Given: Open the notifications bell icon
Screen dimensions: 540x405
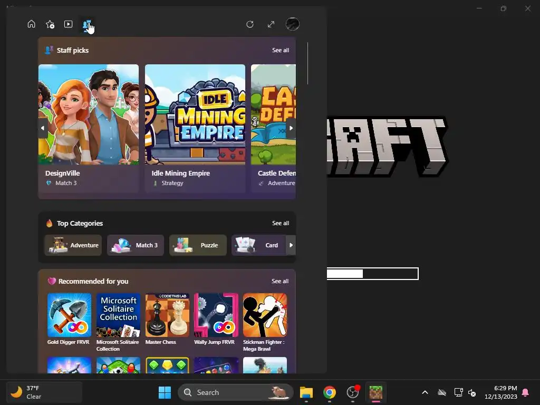Looking at the screenshot, I should [x=526, y=392].
